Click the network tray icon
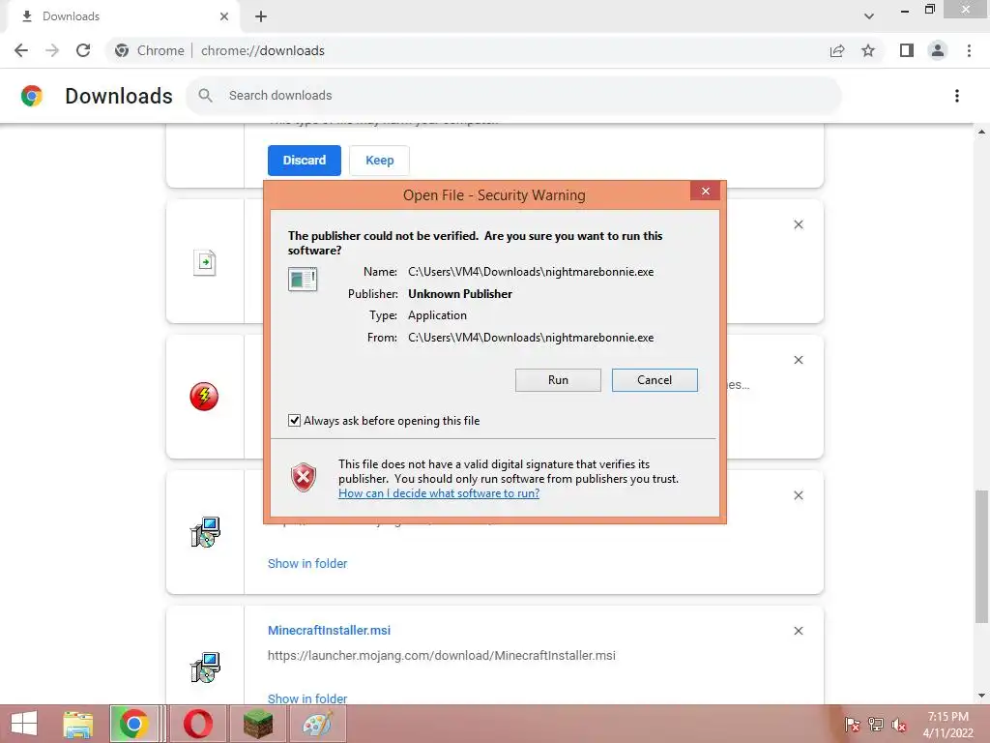The height and width of the screenshot is (743, 990). point(876,725)
